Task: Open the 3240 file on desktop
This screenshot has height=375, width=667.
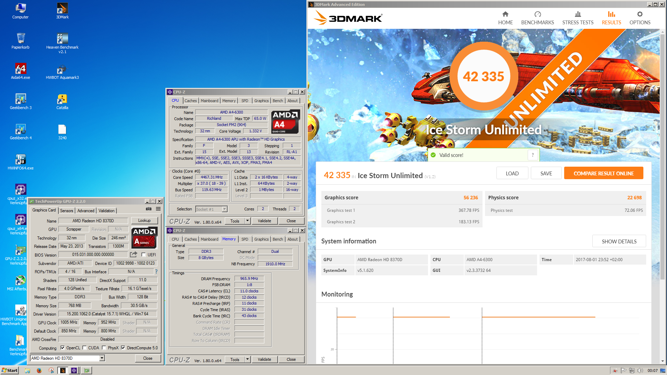Action: pyautogui.click(x=62, y=132)
